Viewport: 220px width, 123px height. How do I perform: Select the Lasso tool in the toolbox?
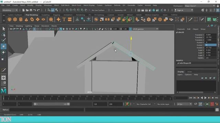click(x=4, y=35)
